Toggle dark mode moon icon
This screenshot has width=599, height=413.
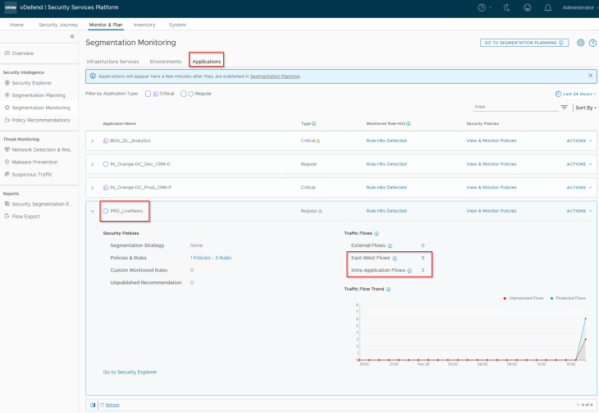tap(504, 7)
